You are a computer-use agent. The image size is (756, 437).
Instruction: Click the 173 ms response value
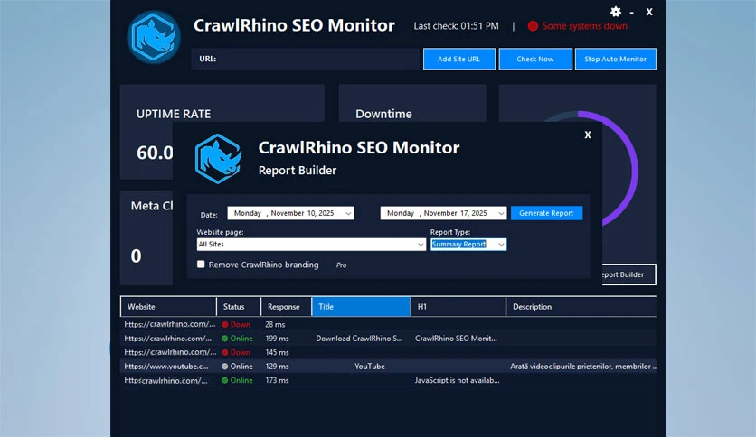click(x=277, y=380)
